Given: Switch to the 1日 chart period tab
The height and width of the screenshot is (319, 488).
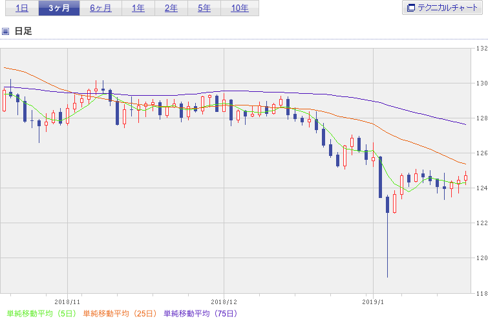Looking at the screenshot, I should (x=22, y=8).
